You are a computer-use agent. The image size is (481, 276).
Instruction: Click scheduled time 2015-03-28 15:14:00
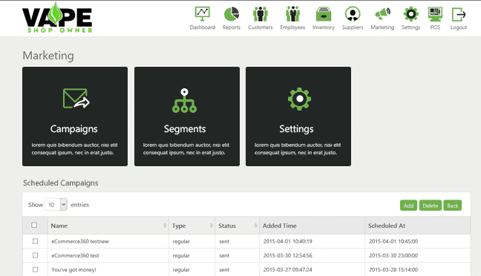(393, 269)
